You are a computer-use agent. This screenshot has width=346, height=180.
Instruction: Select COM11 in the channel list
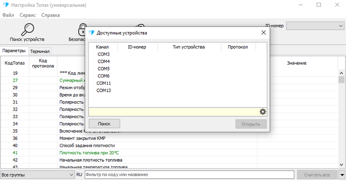(104, 83)
